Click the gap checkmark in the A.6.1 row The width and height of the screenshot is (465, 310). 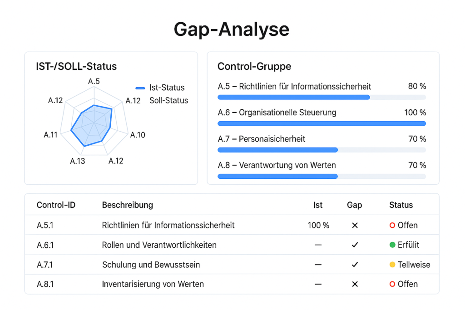click(355, 245)
